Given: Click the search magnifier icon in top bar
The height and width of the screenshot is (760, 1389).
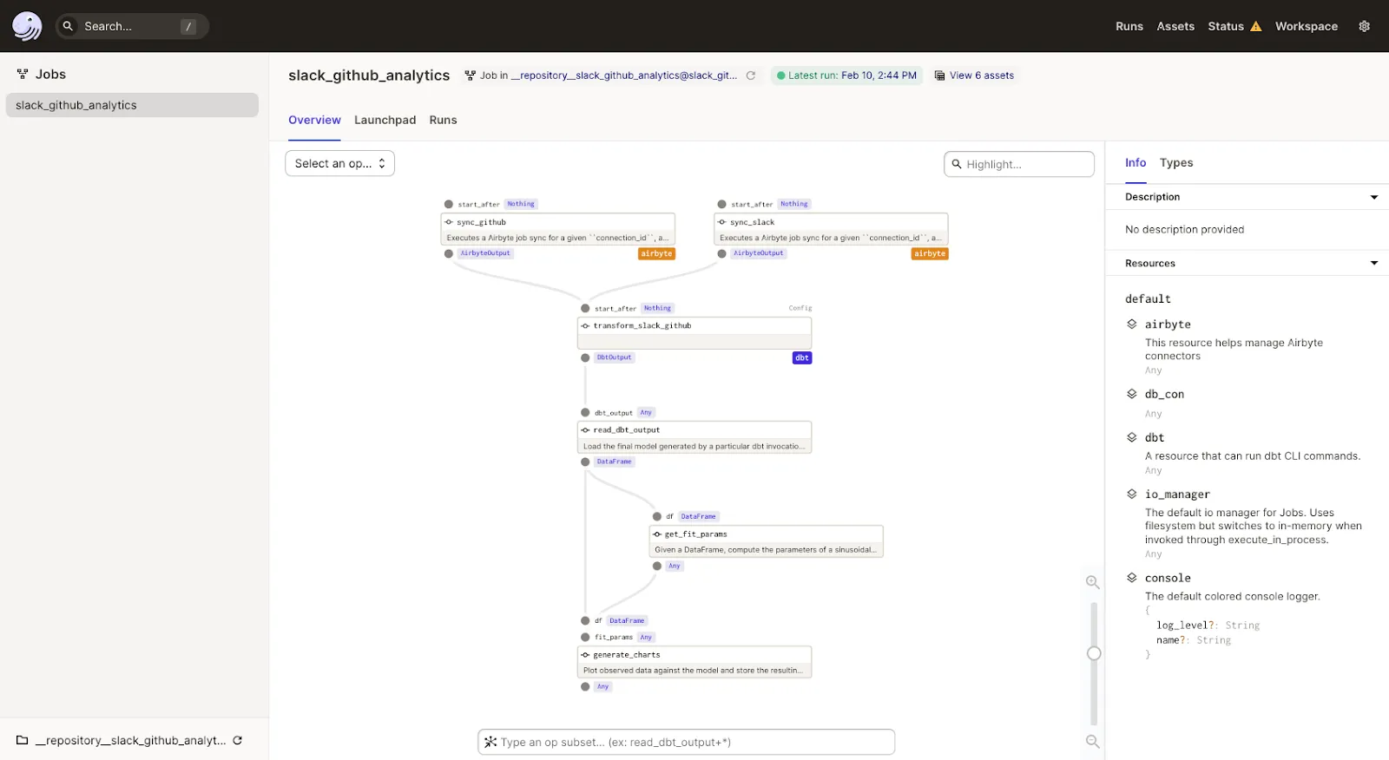Looking at the screenshot, I should [x=68, y=26].
